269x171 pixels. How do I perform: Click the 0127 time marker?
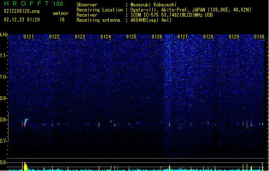[183, 37]
